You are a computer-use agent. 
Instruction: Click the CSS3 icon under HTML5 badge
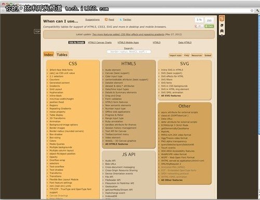222,26
